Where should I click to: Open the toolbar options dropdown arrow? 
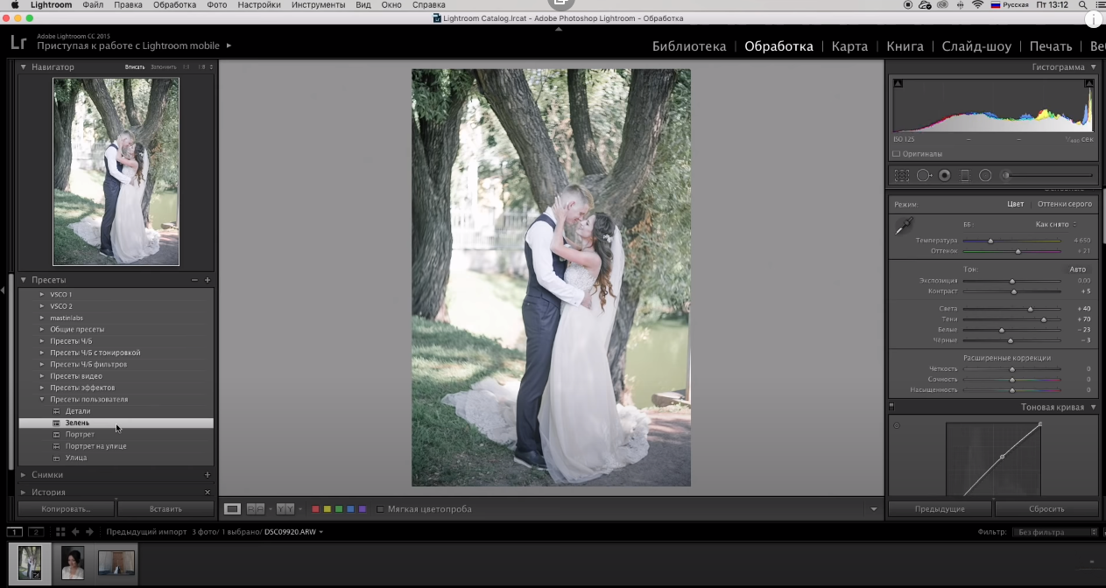click(x=874, y=509)
